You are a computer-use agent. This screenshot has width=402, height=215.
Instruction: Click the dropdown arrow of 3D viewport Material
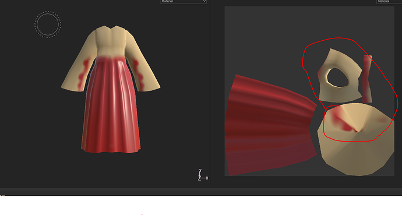204,1
